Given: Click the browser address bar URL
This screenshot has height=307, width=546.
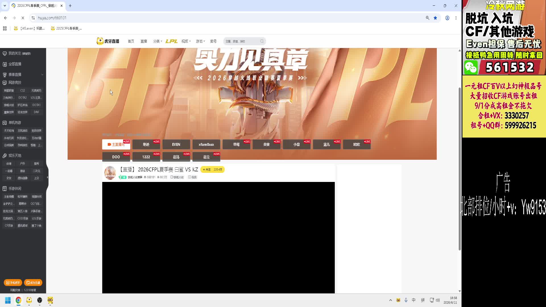Looking at the screenshot, I should tap(52, 18).
